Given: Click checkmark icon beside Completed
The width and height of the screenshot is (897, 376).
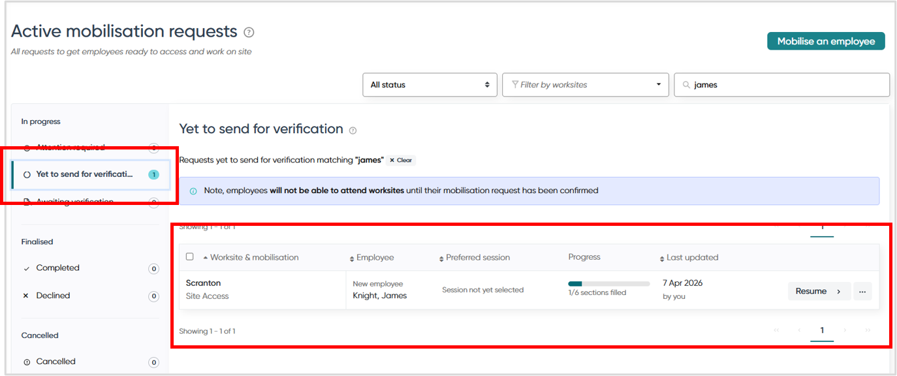Looking at the screenshot, I should pyautogui.click(x=26, y=268).
